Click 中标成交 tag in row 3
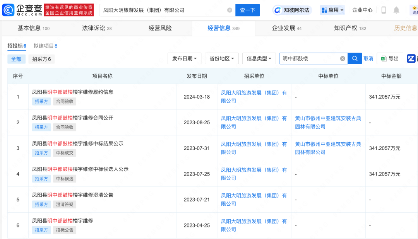 coord(65,153)
